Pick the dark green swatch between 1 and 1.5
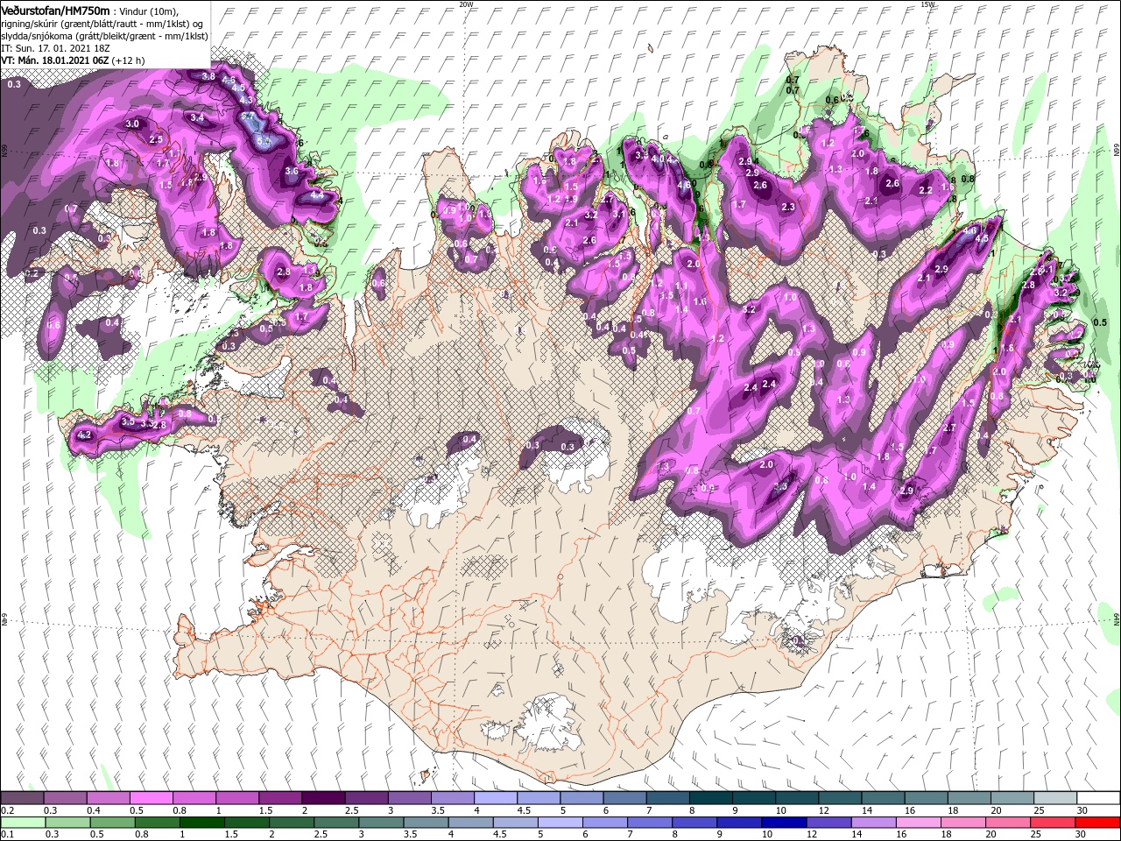Screen dimensions: 1121x841 (201, 823)
